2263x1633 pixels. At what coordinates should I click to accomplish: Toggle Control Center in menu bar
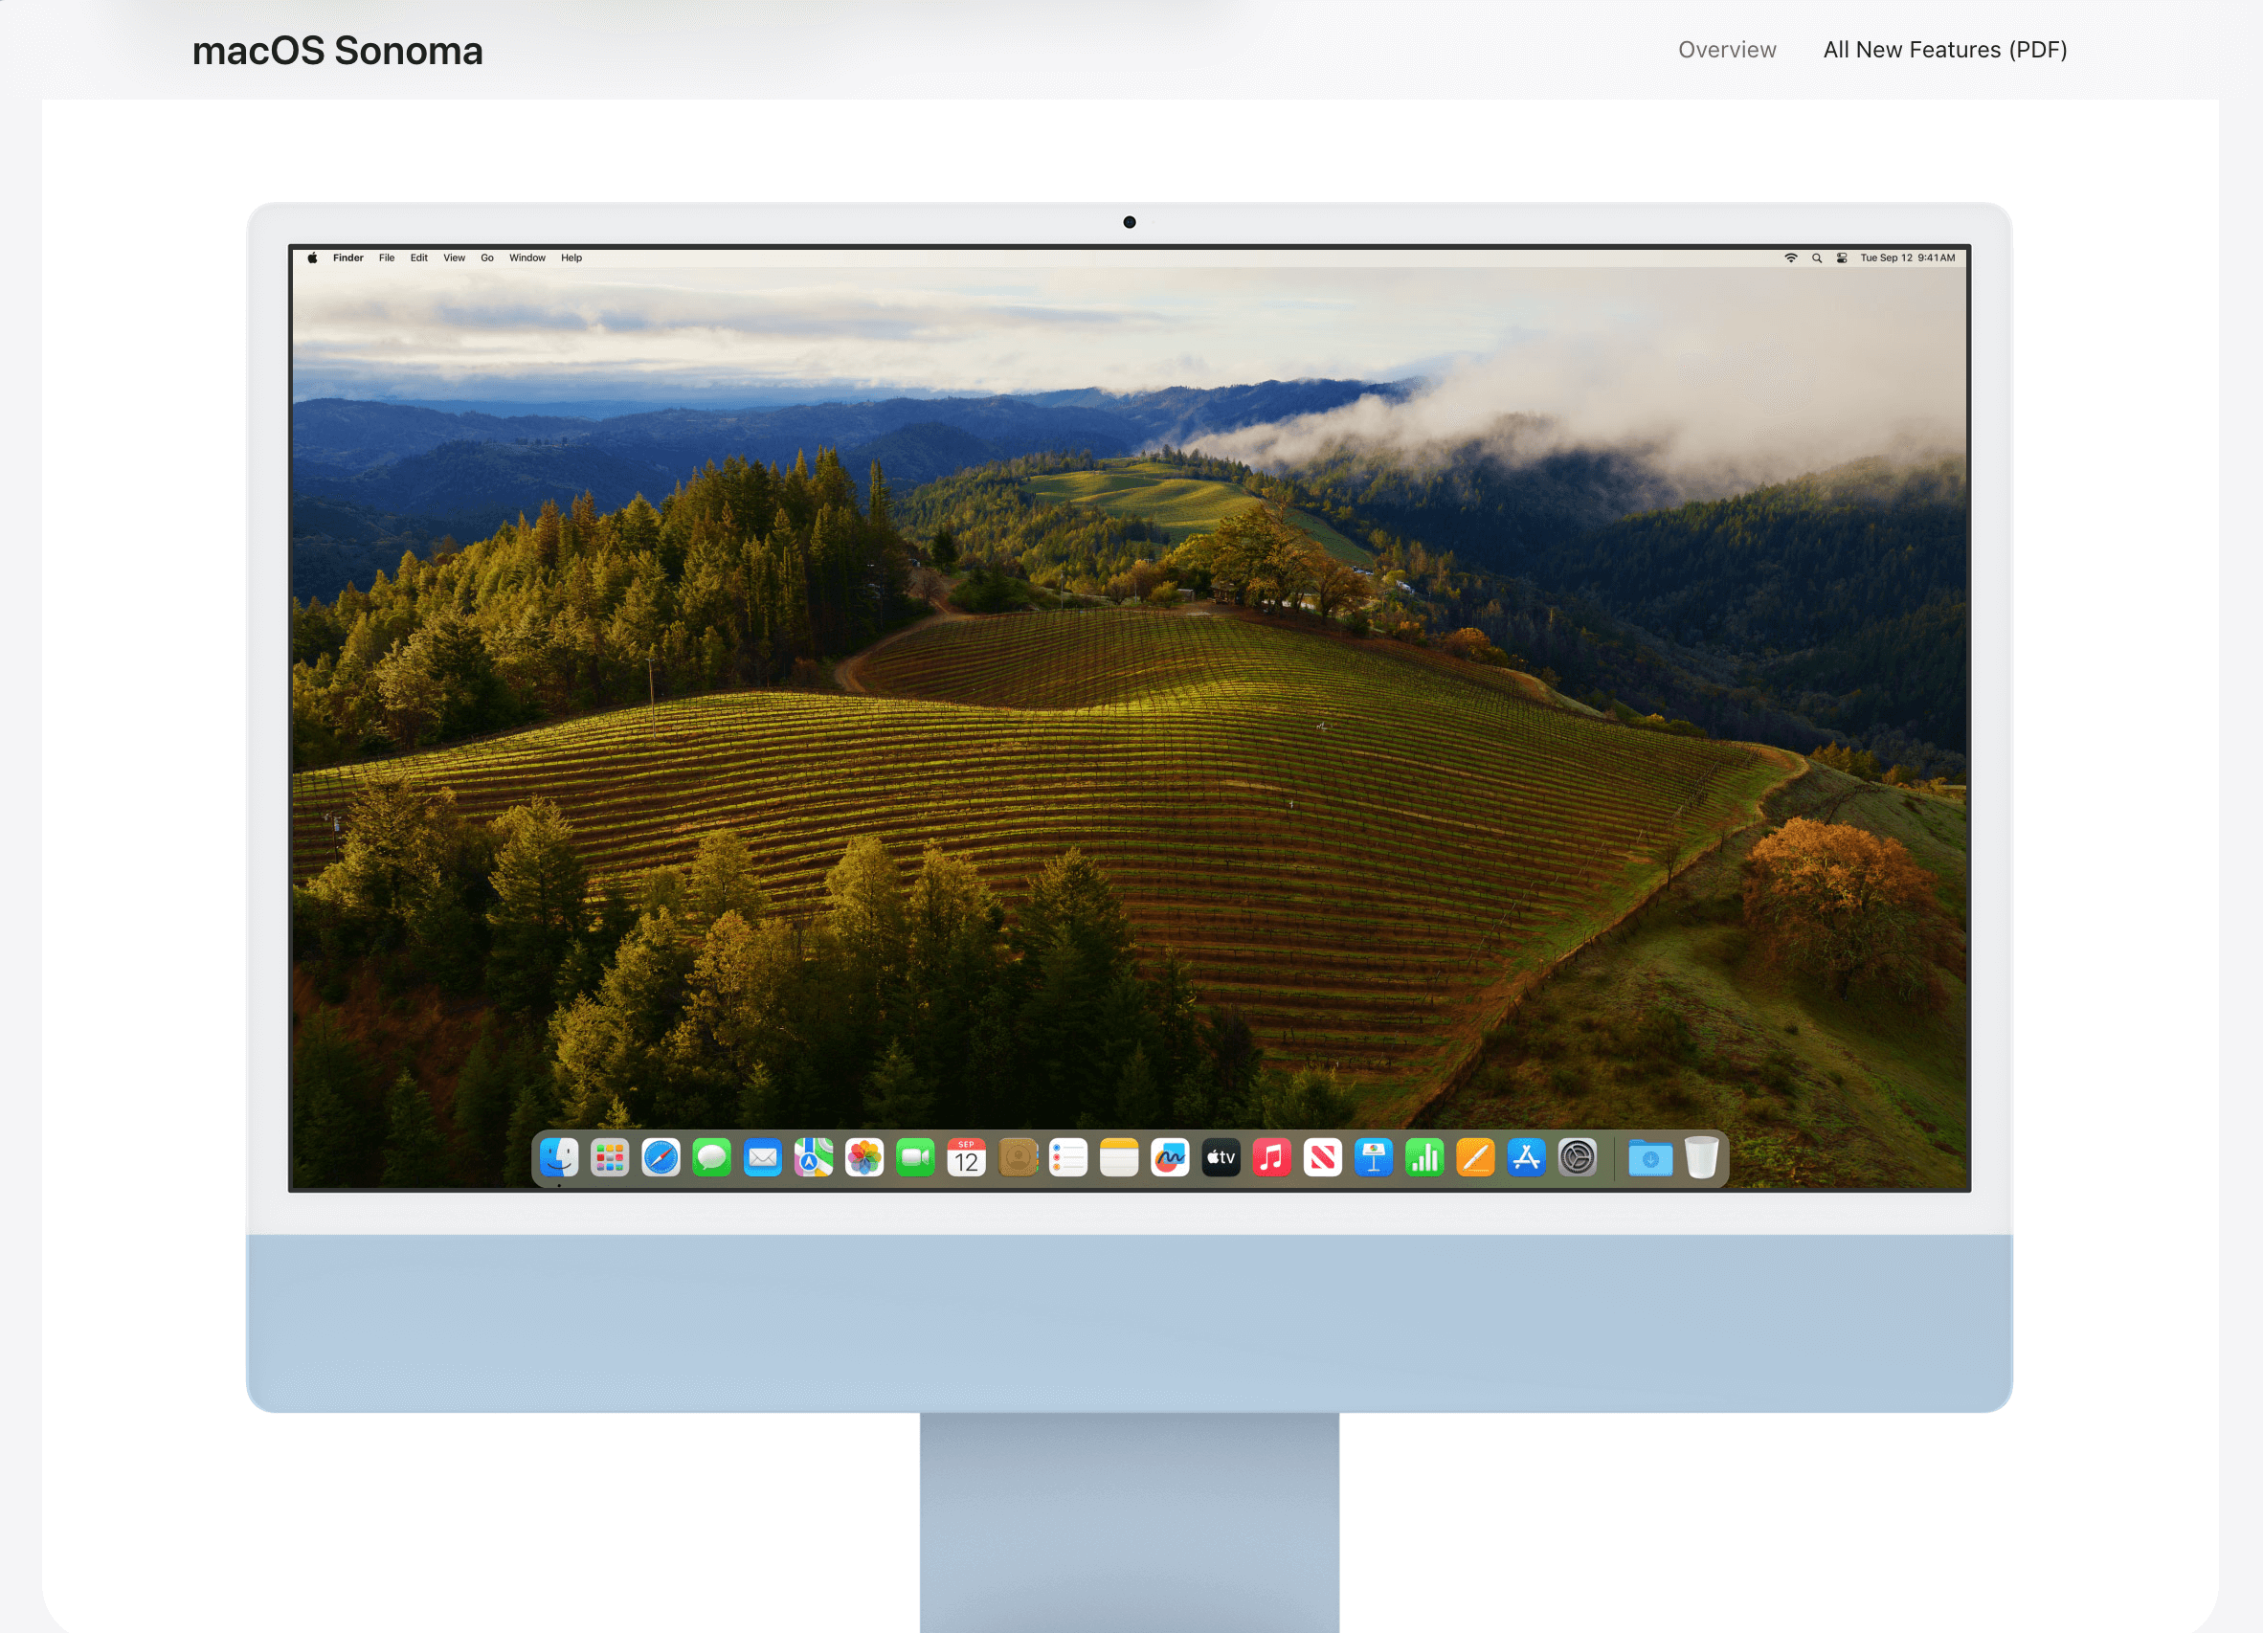[1842, 258]
